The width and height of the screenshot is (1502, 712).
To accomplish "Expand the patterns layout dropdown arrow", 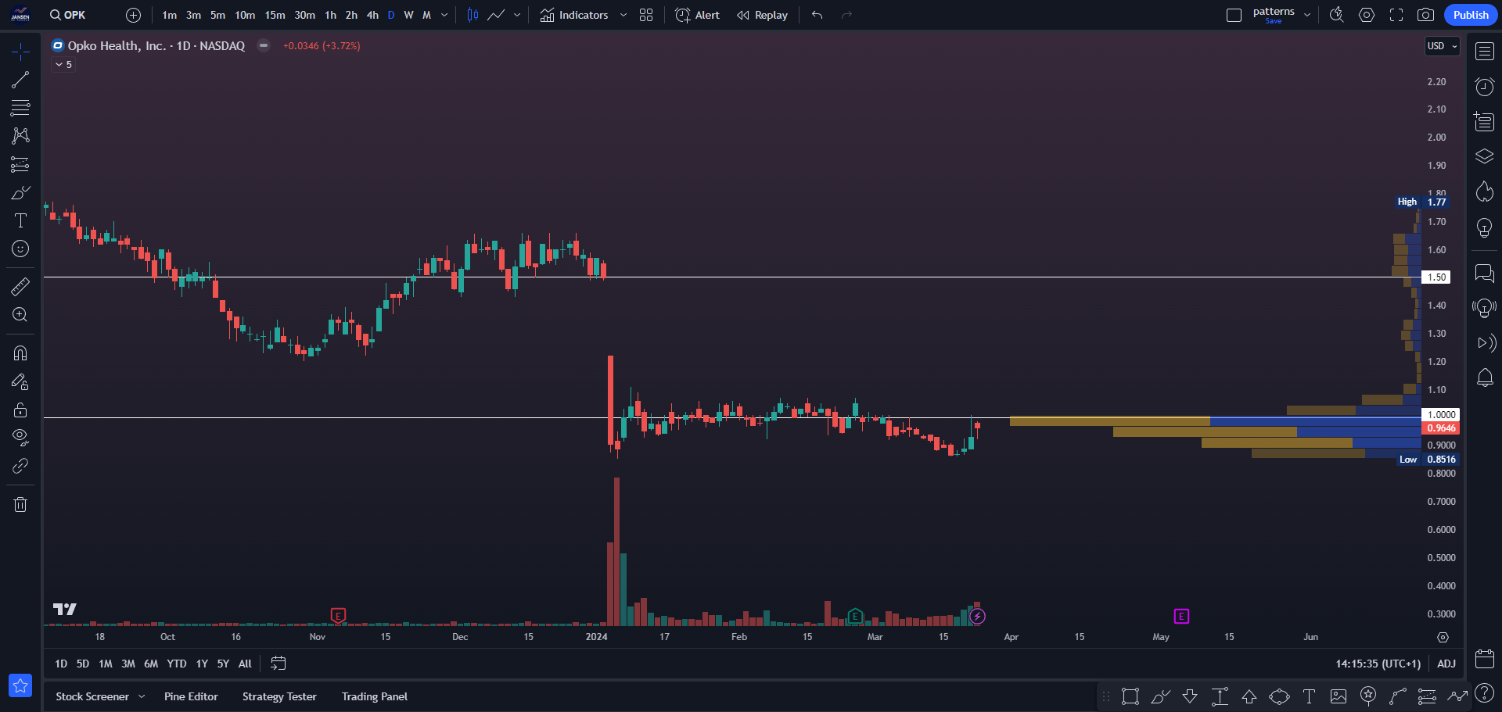I will coord(1307,15).
